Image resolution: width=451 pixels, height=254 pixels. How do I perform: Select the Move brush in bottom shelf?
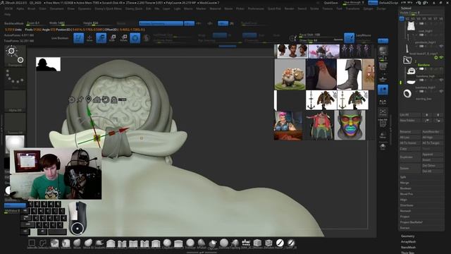click(77, 243)
